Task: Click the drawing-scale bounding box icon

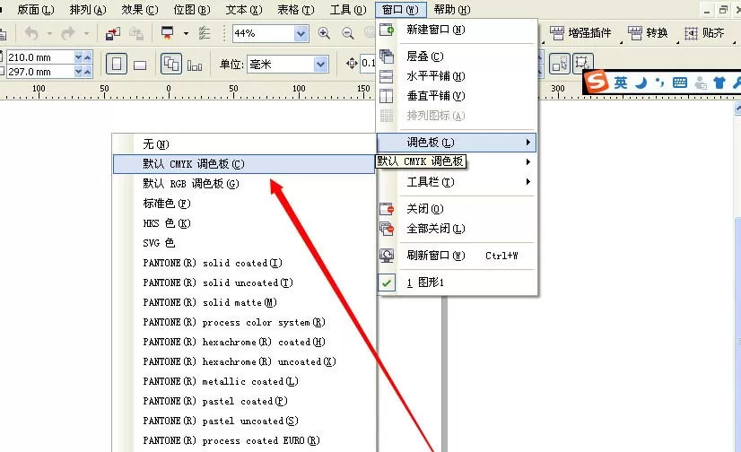Action: [582, 63]
